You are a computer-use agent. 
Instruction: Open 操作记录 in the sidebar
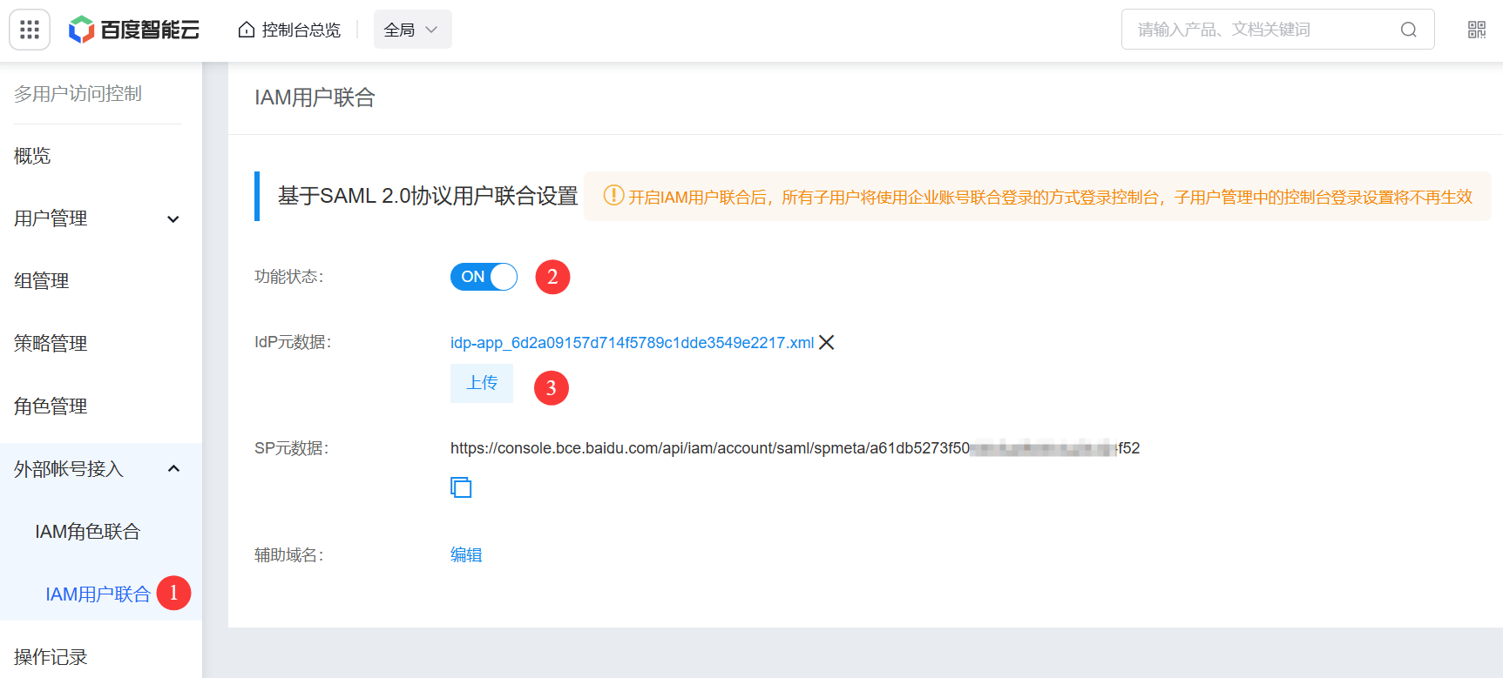51,657
